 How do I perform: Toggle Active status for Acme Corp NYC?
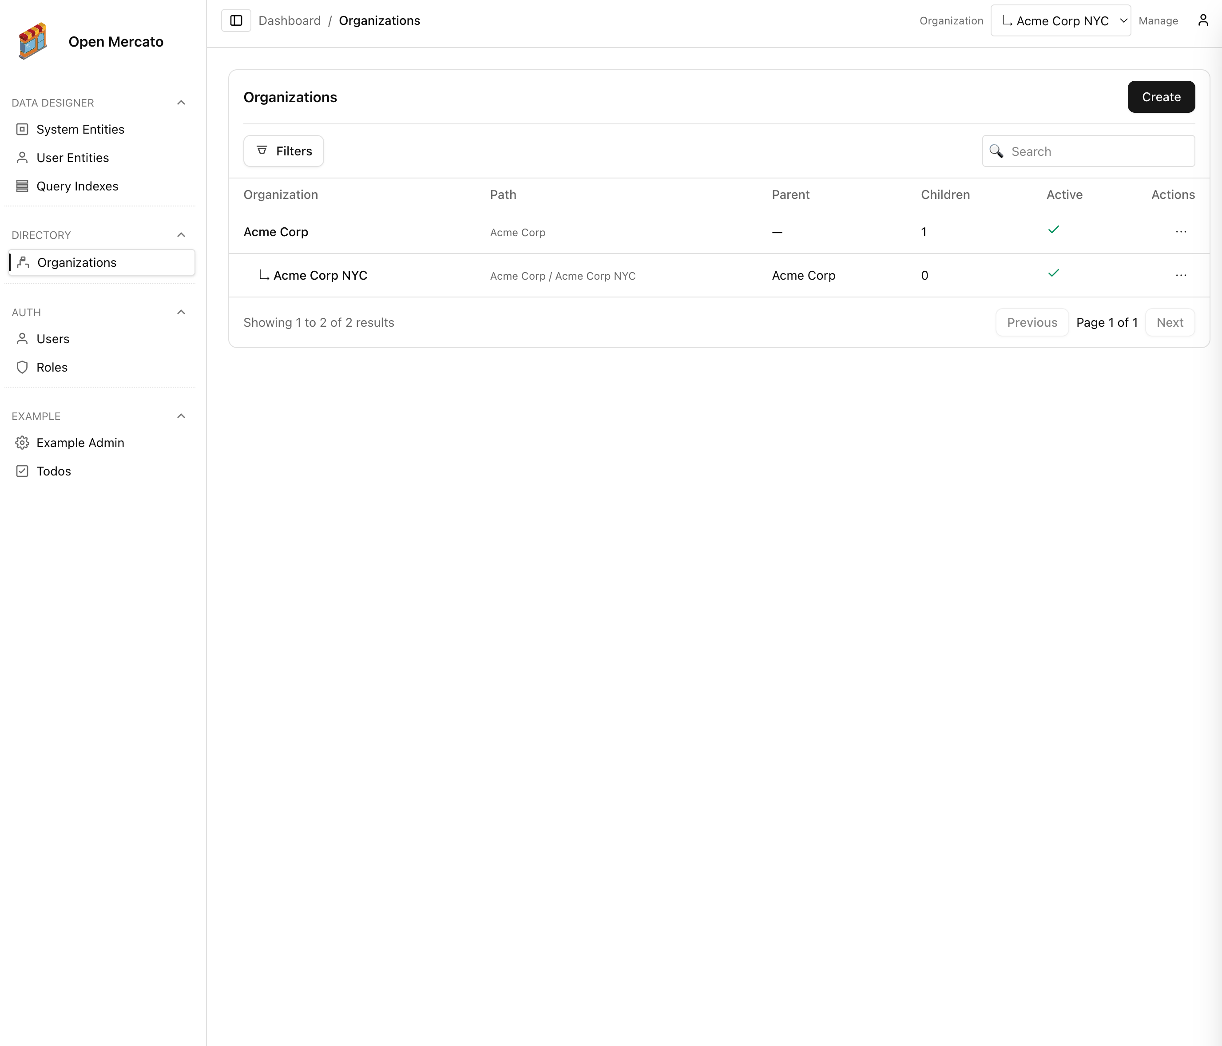point(1053,273)
